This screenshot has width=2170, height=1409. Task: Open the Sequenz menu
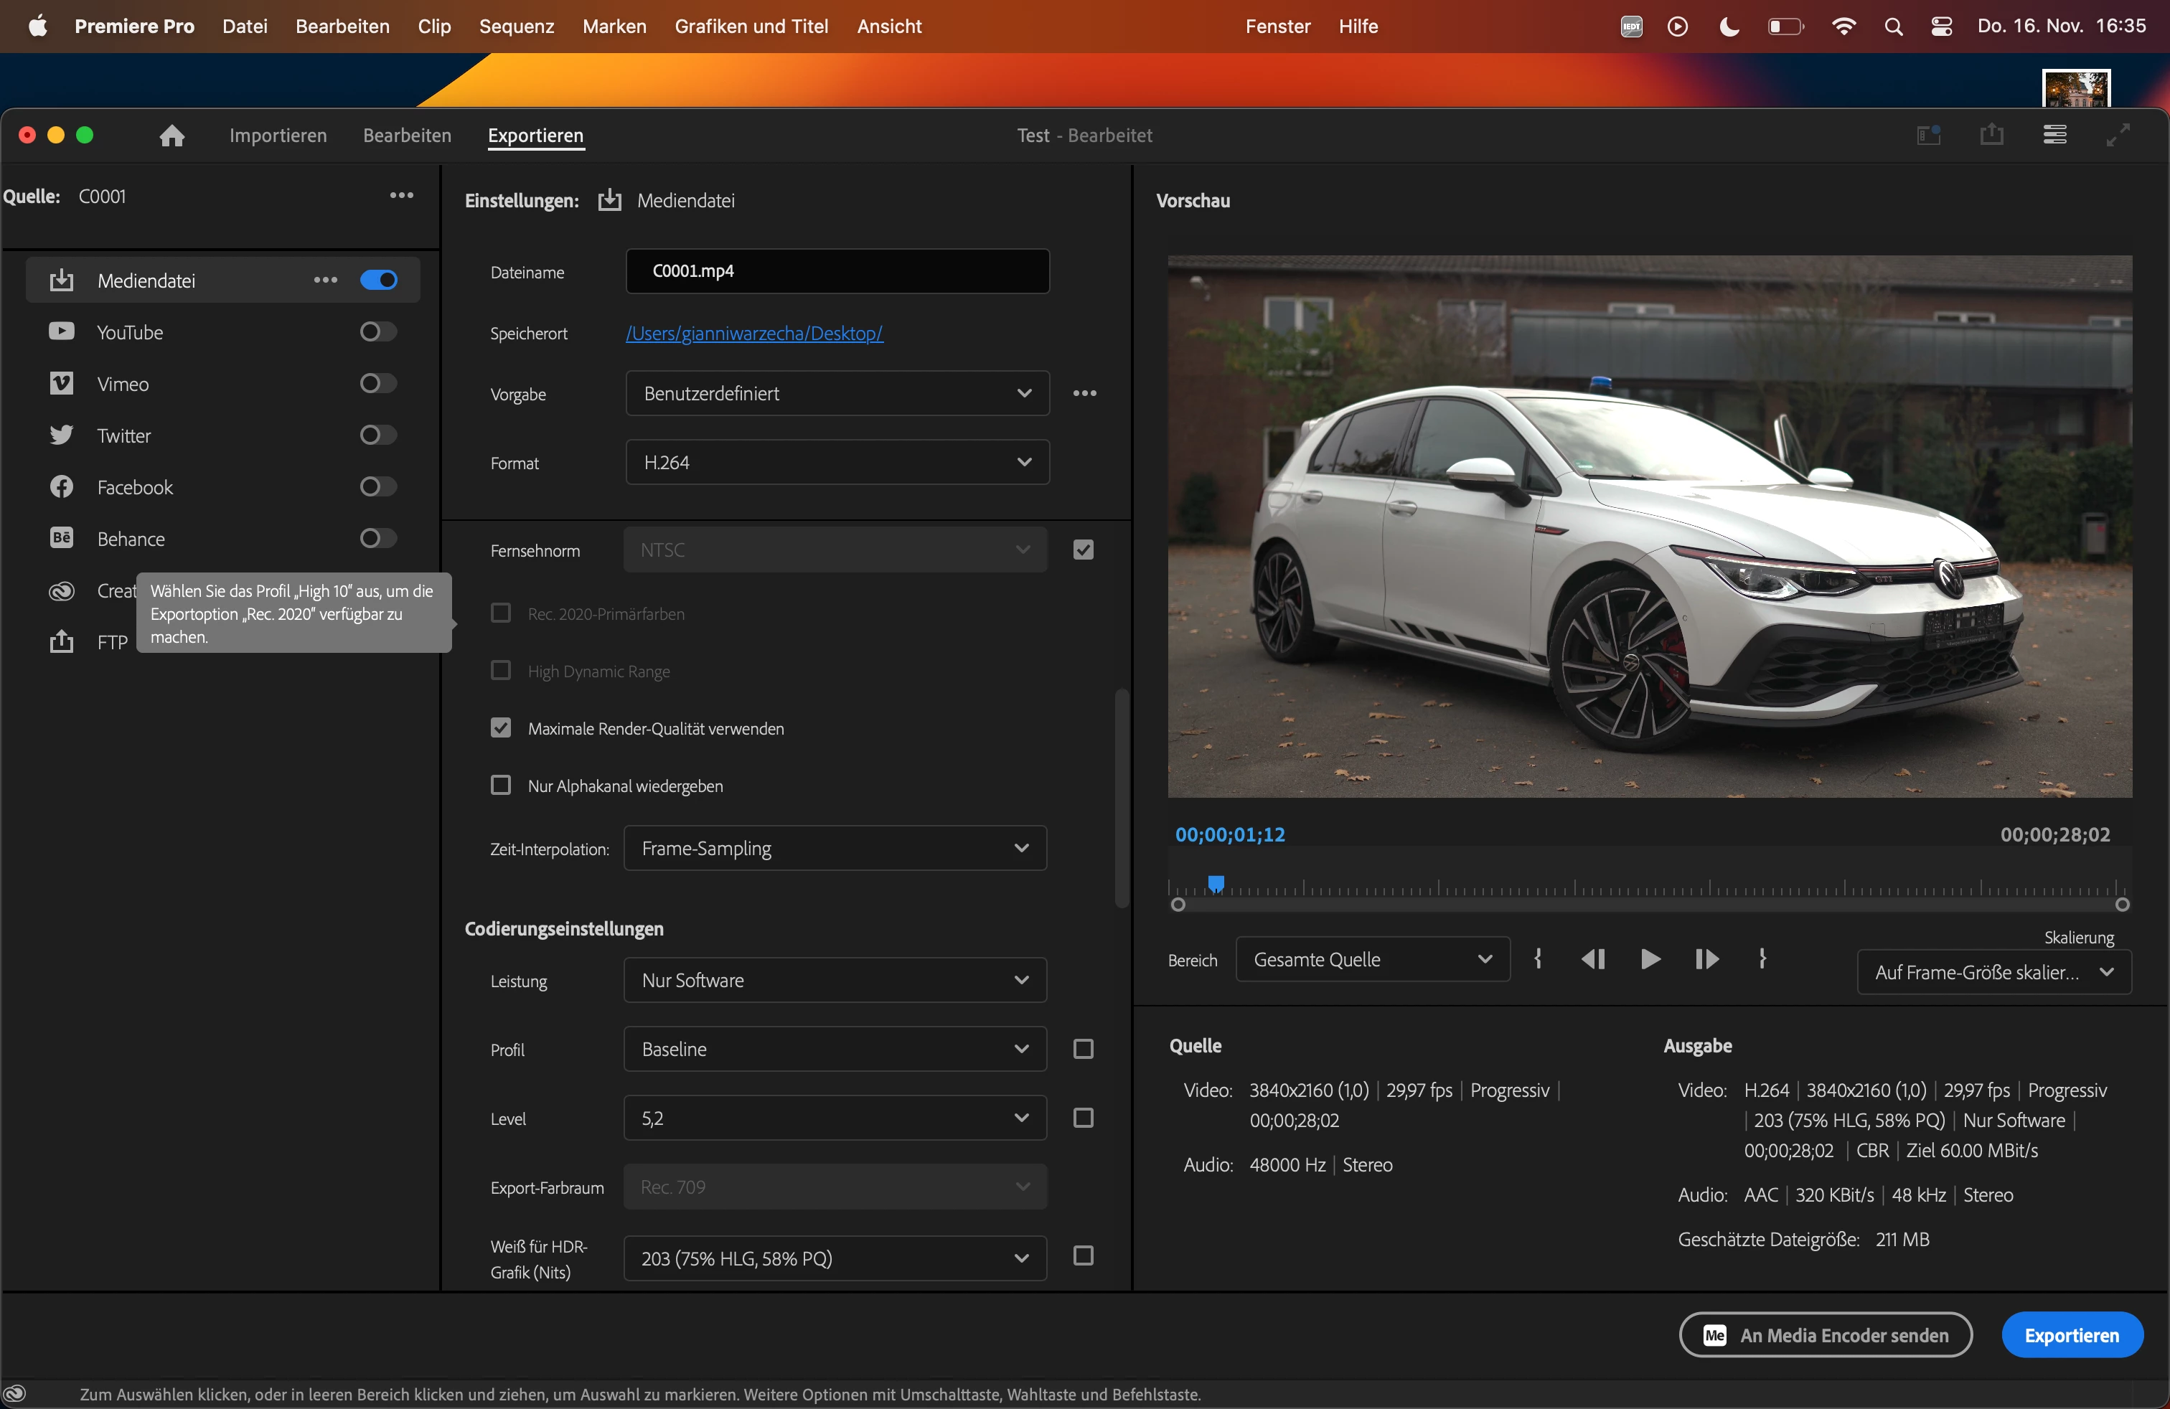(516, 27)
